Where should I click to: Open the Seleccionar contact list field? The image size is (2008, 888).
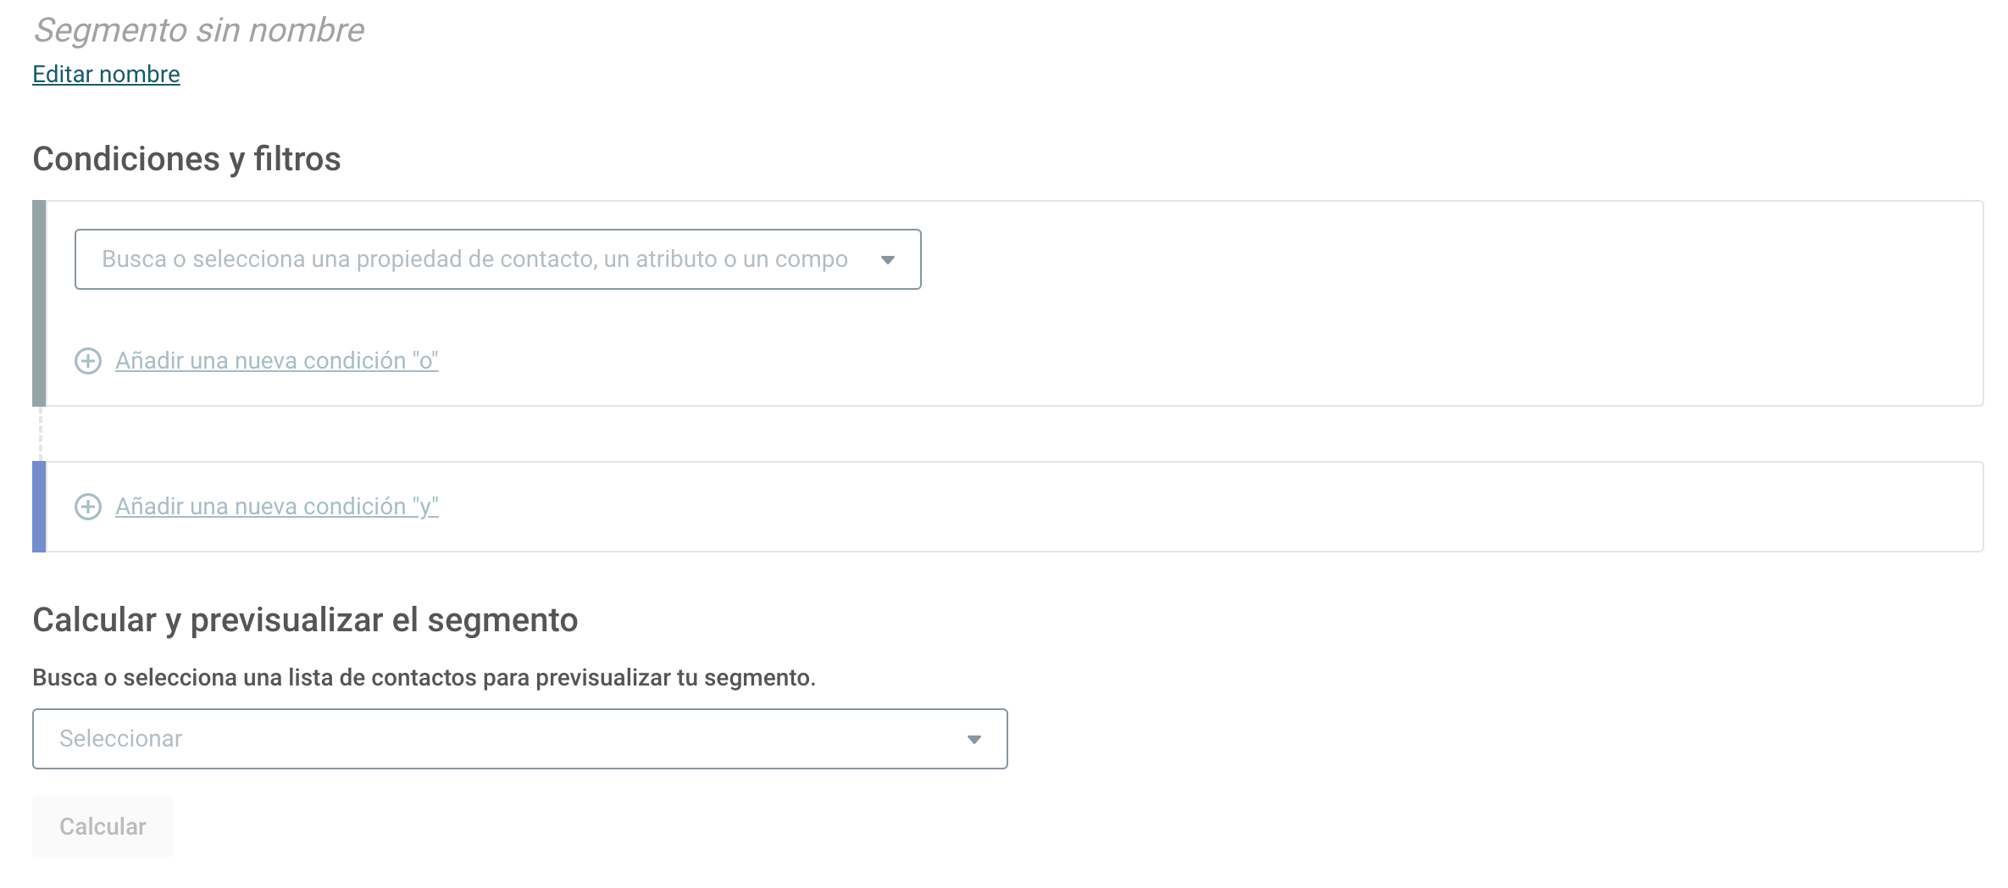pyautogui.click(x=520, y=739)
